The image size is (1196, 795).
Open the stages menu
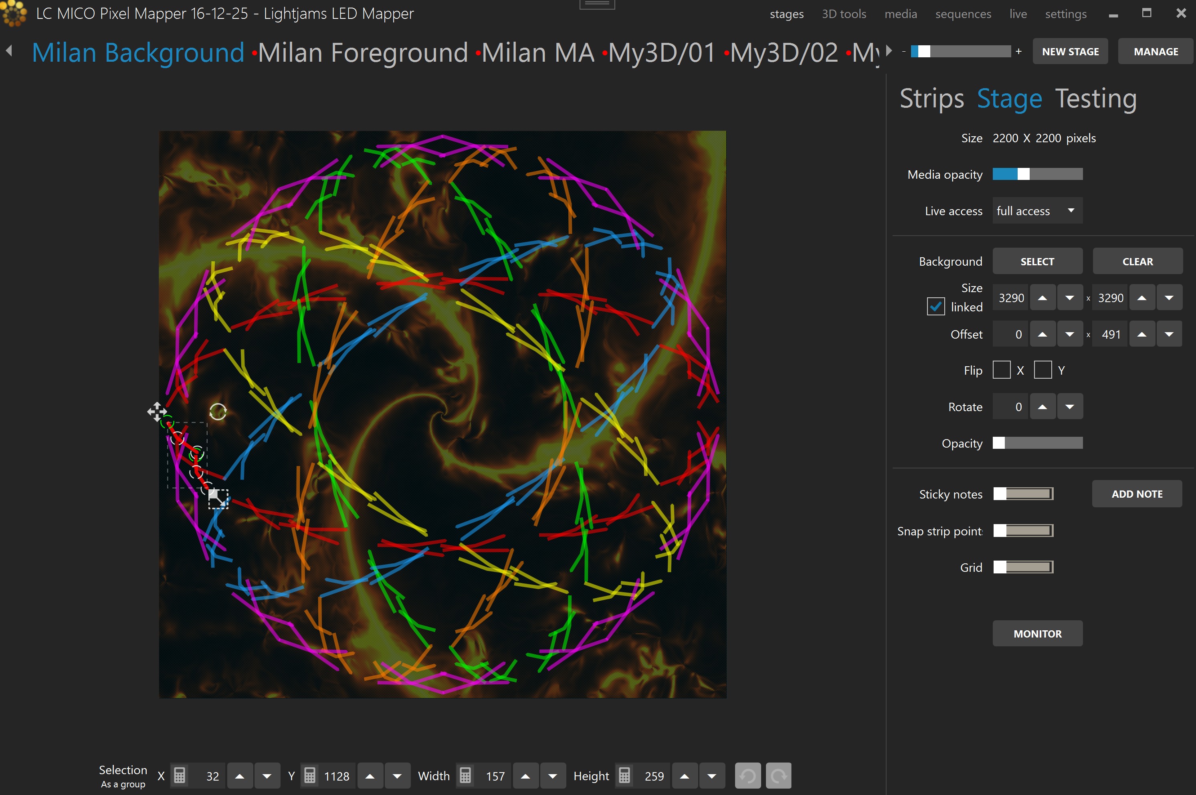click(x=786, y=14)
